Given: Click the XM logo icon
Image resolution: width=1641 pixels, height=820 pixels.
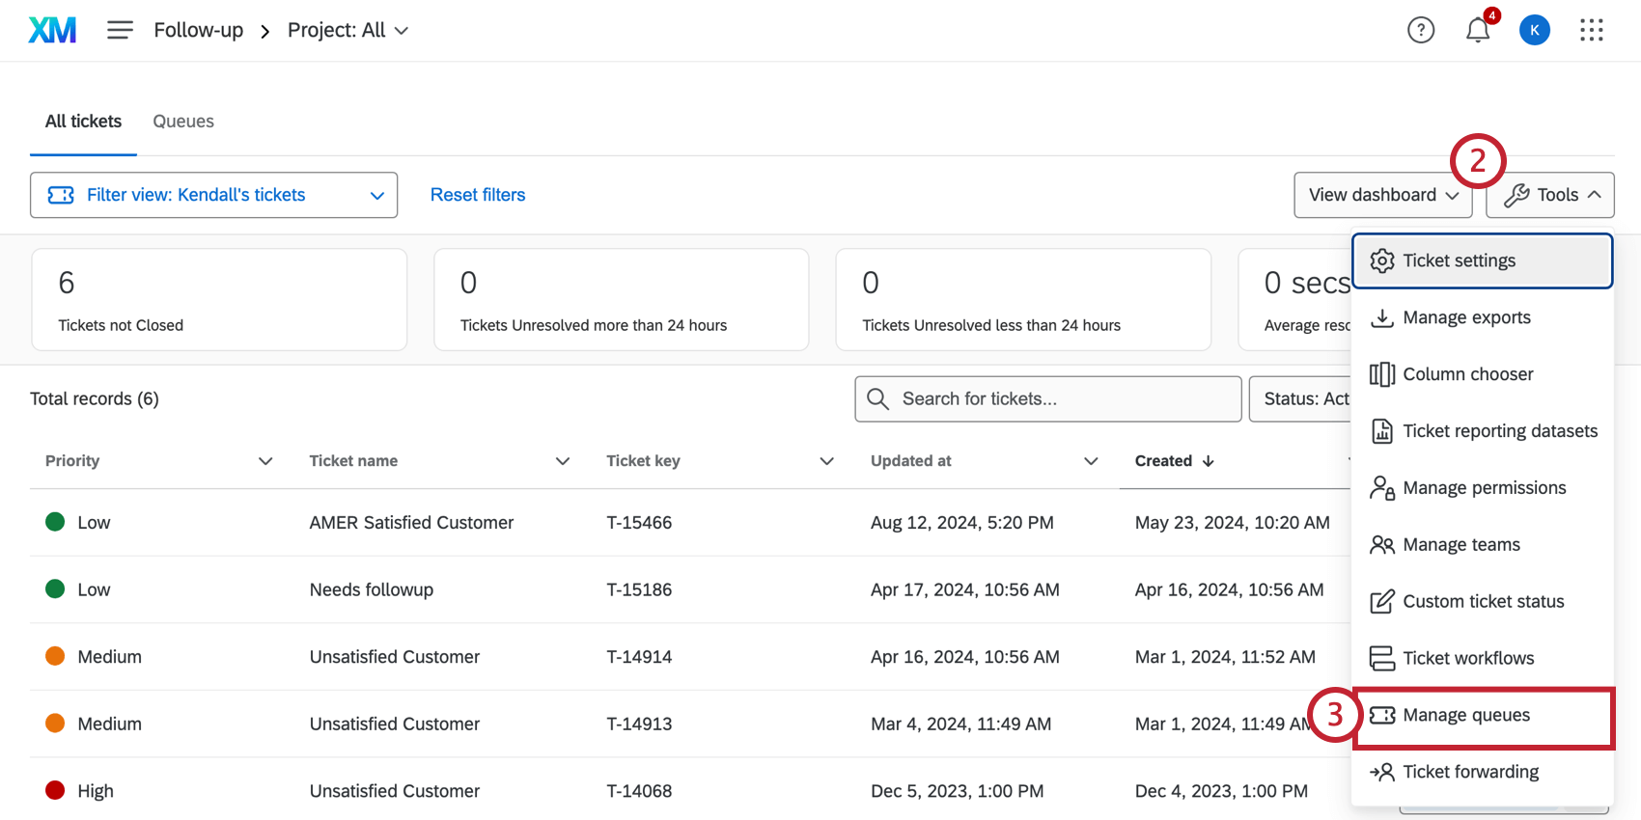Looking at the screenshot, I should pyautogui.click(x=52, y=31).
